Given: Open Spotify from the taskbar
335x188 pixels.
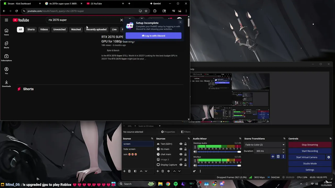Looking at the screenshot, I should [x=176, y=184].
